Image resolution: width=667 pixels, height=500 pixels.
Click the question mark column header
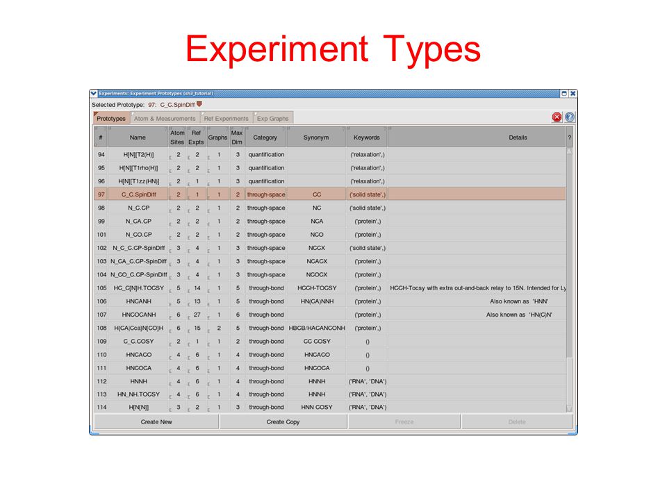point(570,137)
